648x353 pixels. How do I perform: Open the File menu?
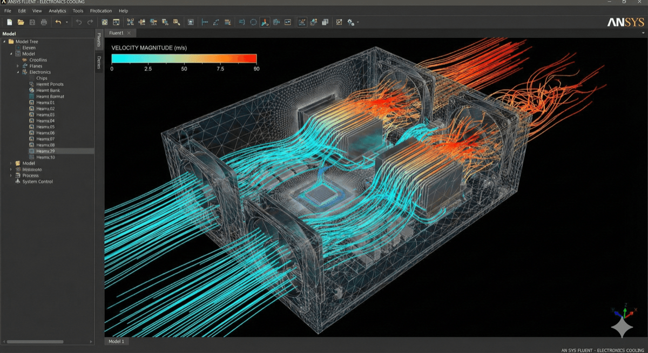8,11
